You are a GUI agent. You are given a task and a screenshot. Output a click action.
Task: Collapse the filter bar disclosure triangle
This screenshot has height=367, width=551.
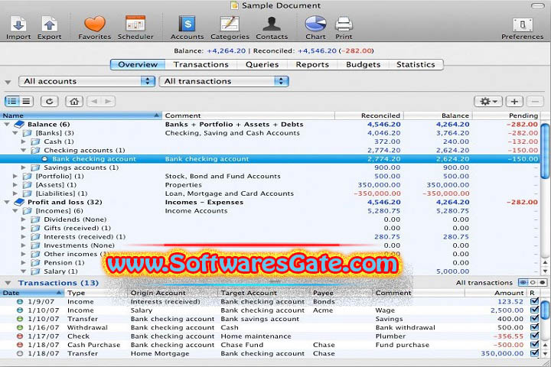tap(8, 82)
